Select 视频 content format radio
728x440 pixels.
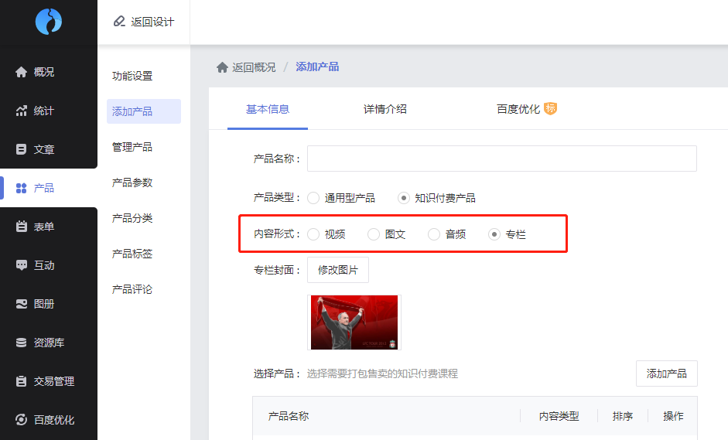pos(313,234)
